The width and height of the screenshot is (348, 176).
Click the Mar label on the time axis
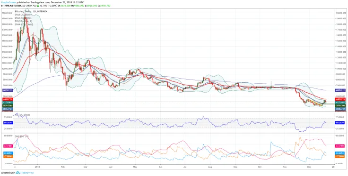click(x=86, y=168)
